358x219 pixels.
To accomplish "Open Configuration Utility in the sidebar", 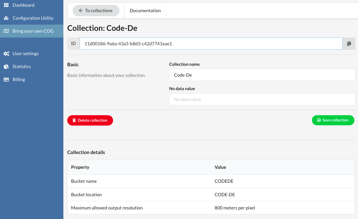I will [32, 18].
